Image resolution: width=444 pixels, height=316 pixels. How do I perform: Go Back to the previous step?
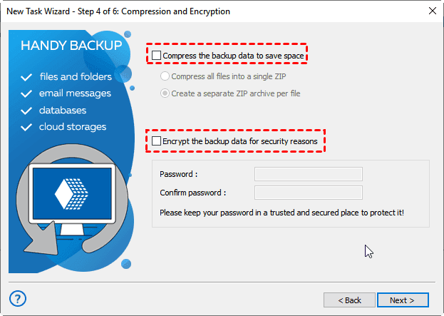[x=349, y=300]
